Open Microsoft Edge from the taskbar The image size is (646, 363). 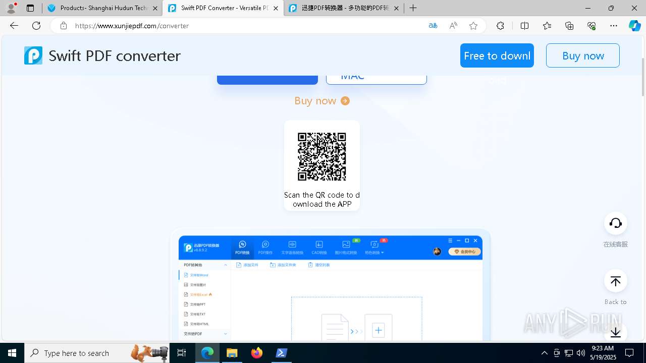click(x=207, y=353)
